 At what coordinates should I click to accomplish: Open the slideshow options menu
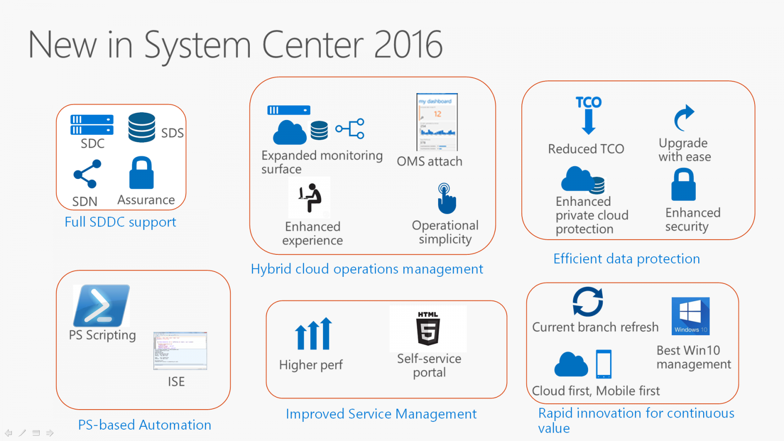coord(35,433)
